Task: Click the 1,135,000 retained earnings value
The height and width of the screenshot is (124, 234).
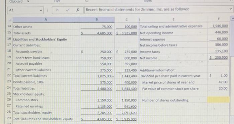Action: (x=105, y=107)
